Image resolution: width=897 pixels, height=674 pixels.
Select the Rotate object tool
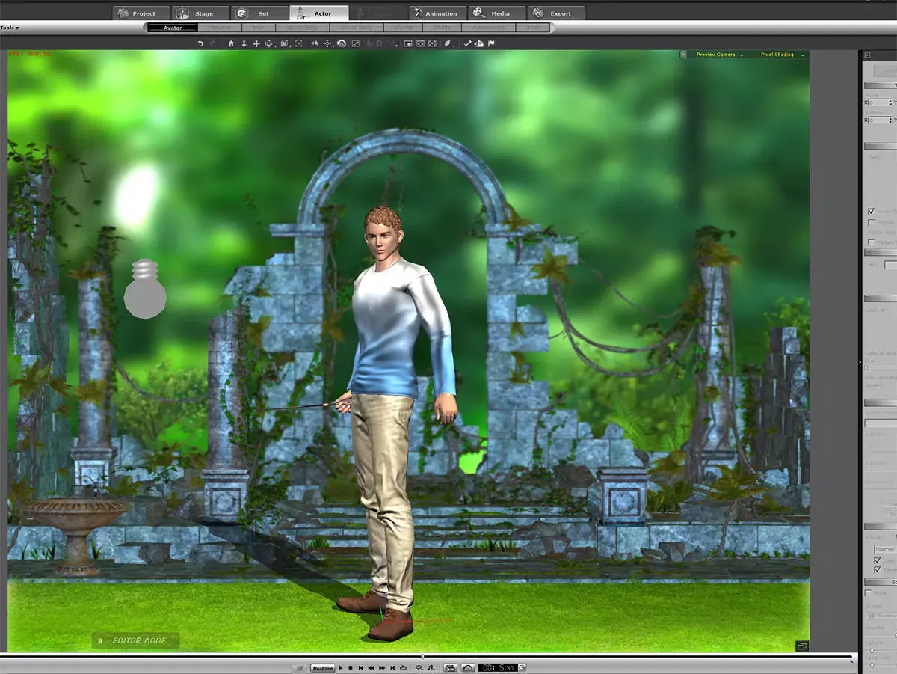[268, 43]
